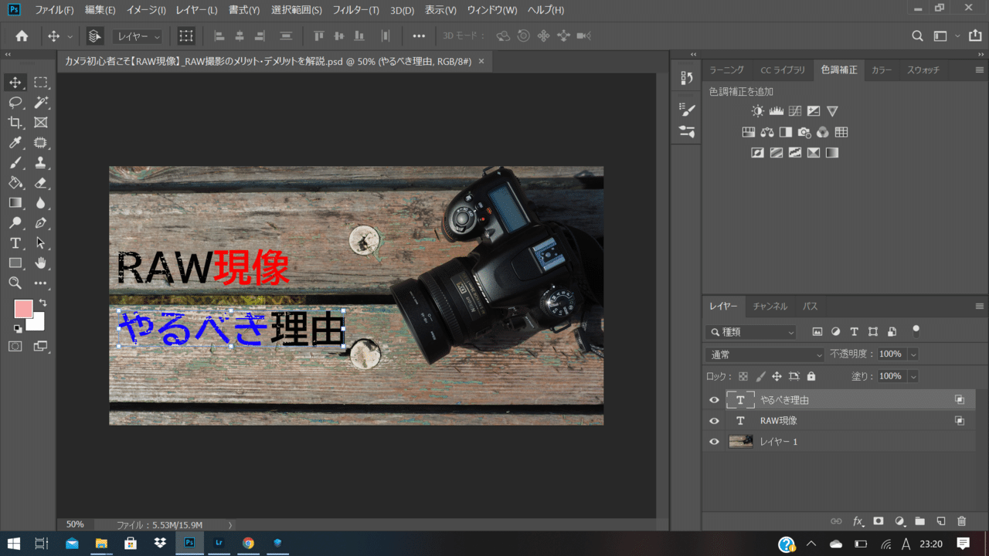Select the Lasso tool
The image size is (989, 556).
tap(15, 103)
